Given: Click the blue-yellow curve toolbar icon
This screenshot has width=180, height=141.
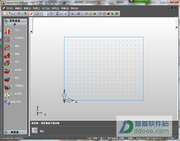Looking at the screenshot, I should click(x=86, y=14).
